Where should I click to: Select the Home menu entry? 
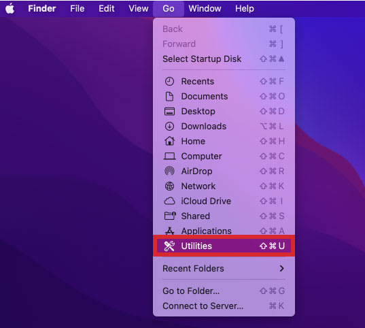pyautogui.click(x=224, y=142)
